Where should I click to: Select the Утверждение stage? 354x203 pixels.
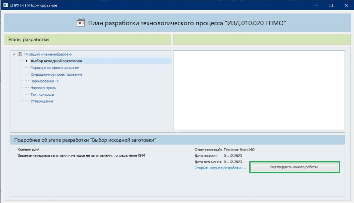pyautogui.click(x=42, y=101)
